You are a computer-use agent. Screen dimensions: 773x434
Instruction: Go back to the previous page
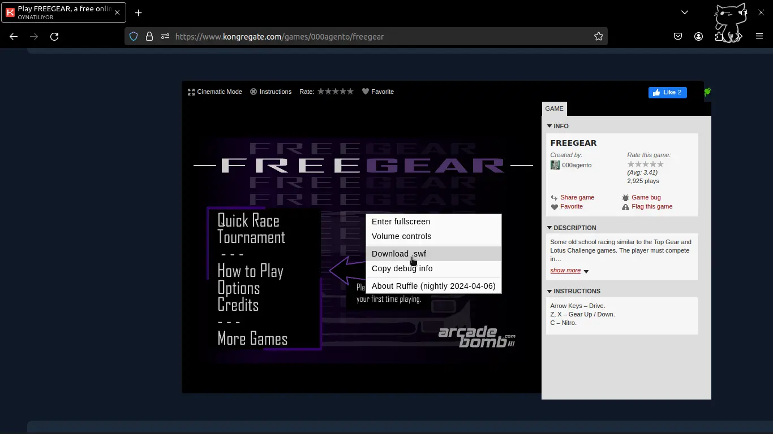click(14, 37)
